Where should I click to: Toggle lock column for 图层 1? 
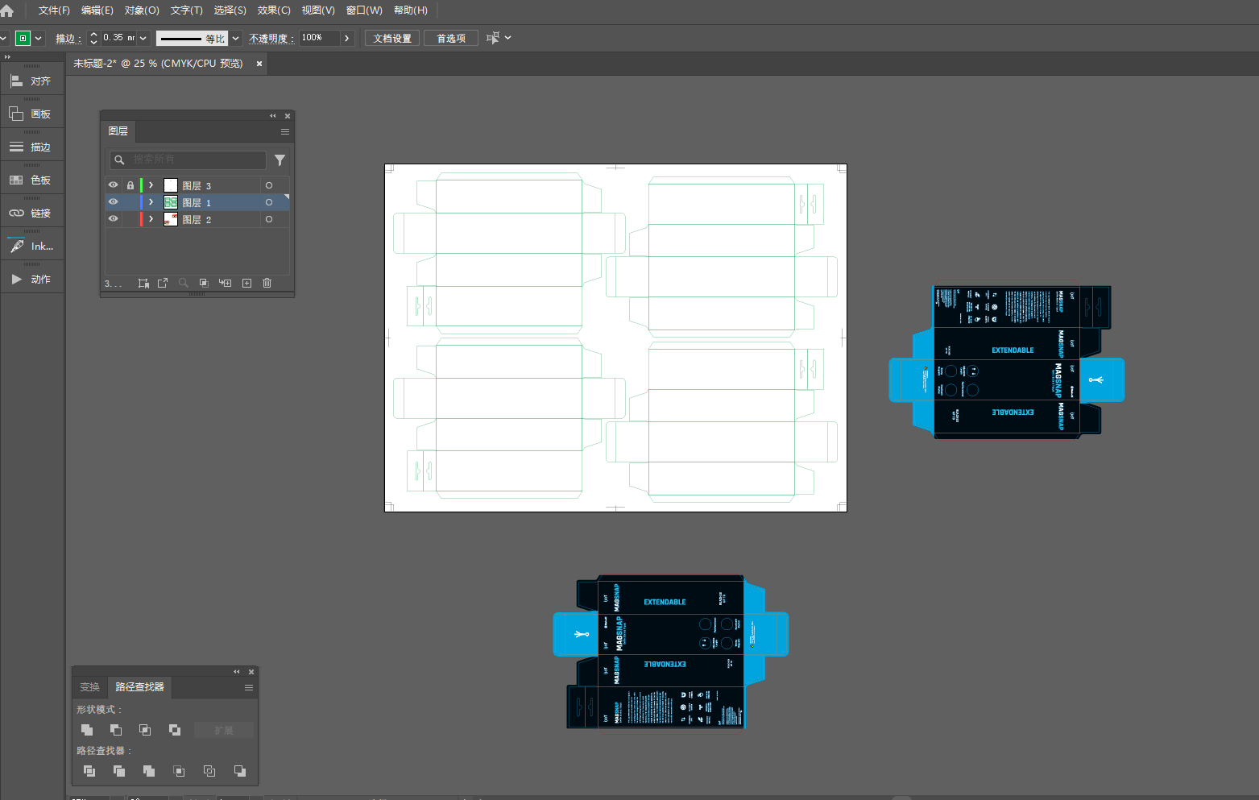click(130, 202)
